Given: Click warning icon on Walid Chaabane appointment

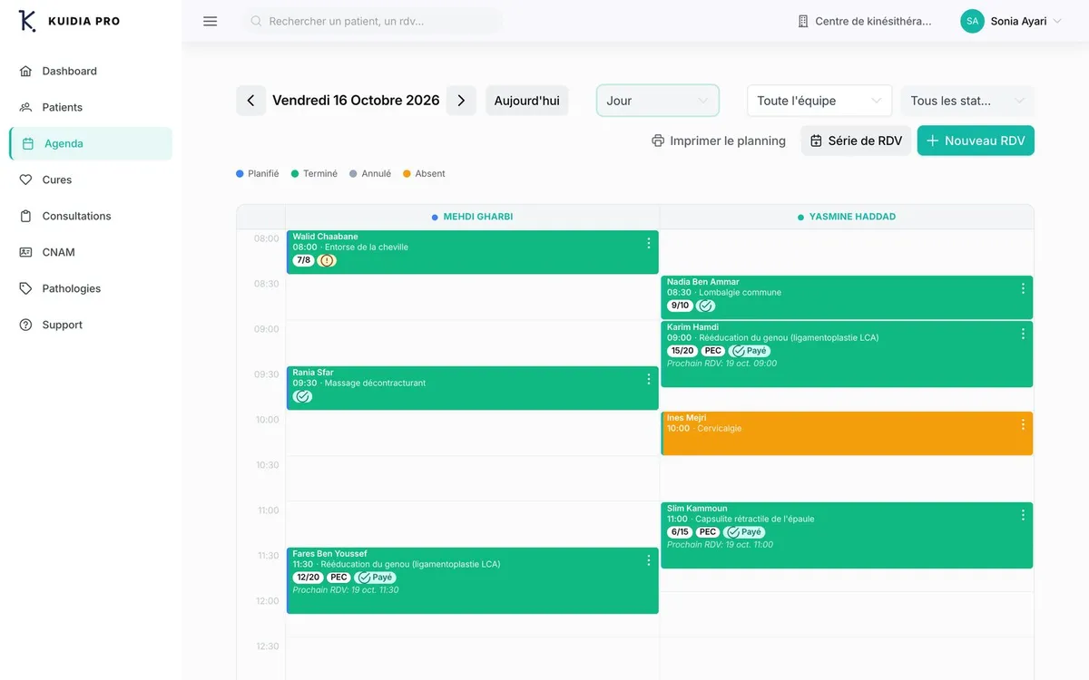Looking at the screenshot, I should (327, 260).
